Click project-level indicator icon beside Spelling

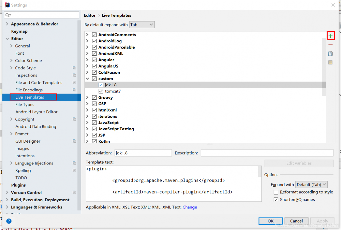(74, 171)
